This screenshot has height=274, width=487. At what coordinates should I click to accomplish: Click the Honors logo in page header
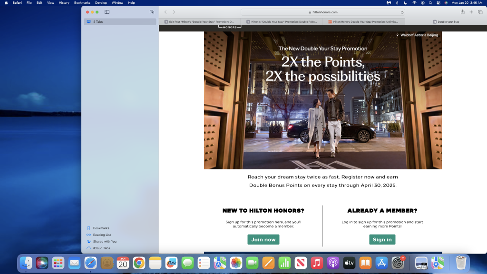pos(230,27)
